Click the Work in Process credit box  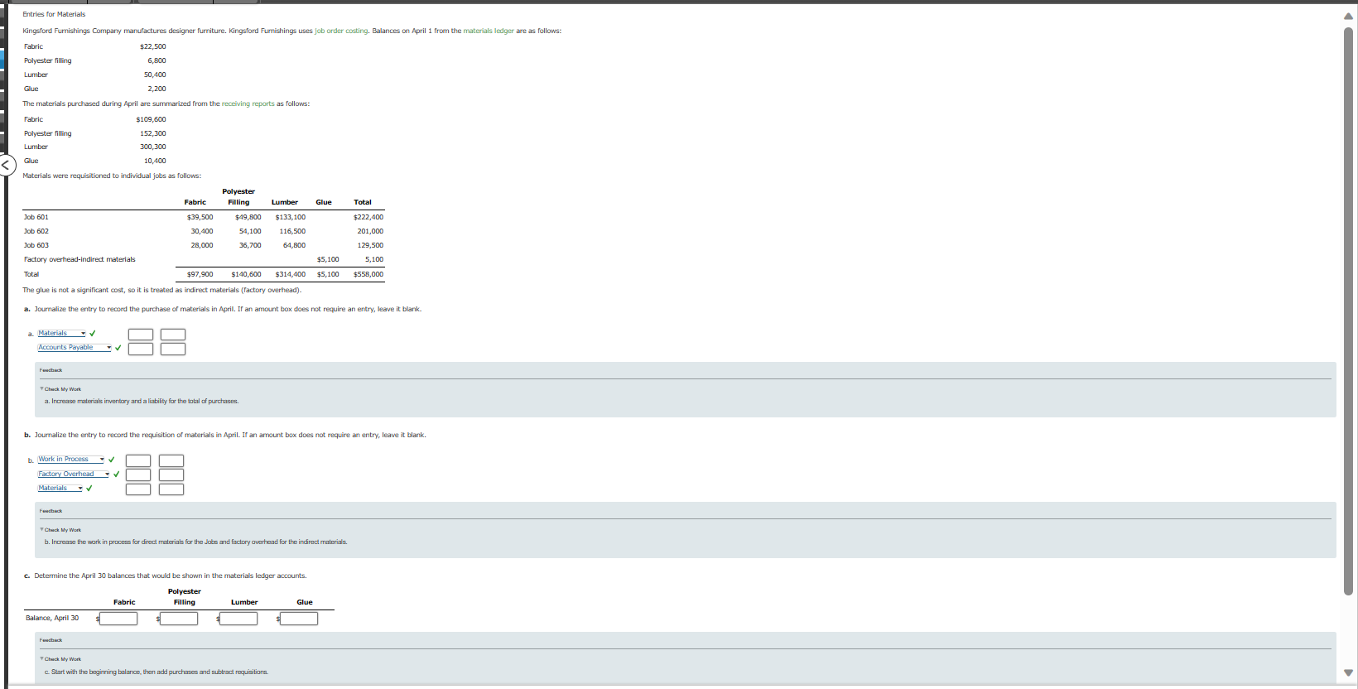tap(171, 460)
